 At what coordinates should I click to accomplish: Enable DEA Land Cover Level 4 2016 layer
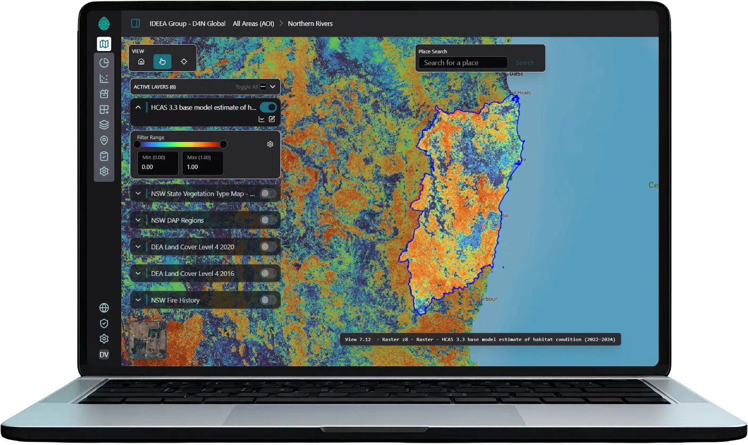(268, 273)
